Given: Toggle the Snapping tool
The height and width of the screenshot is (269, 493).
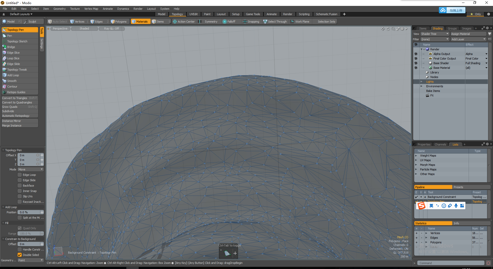Looking at the screenshot, I should pos(251,22).
